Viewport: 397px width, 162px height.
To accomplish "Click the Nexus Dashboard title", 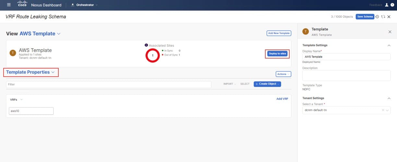I will pos(46,5).
